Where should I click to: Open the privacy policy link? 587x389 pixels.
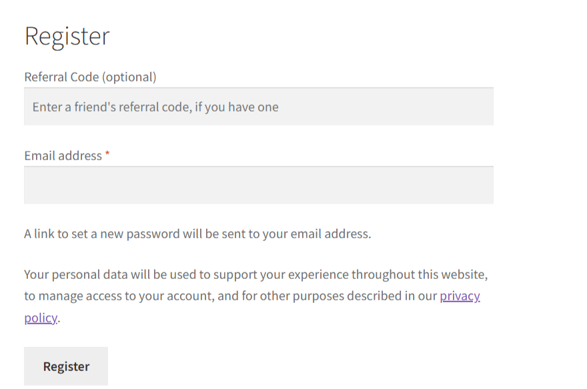(460, 296)
